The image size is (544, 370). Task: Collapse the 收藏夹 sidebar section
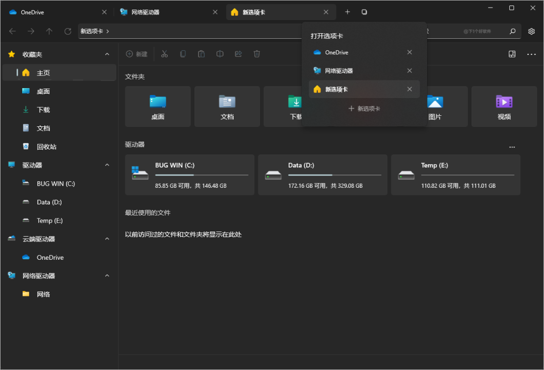click(107, 54)
